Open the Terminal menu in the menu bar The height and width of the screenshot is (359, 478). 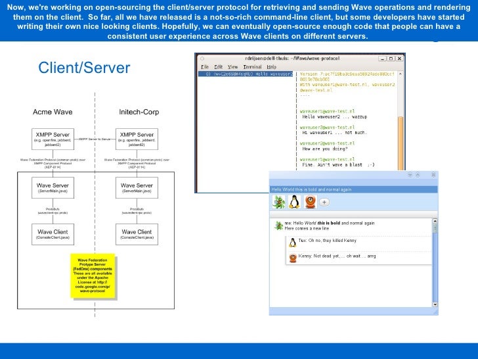[252, 66]
